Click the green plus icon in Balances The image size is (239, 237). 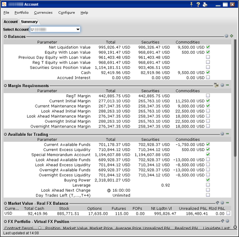231,36
